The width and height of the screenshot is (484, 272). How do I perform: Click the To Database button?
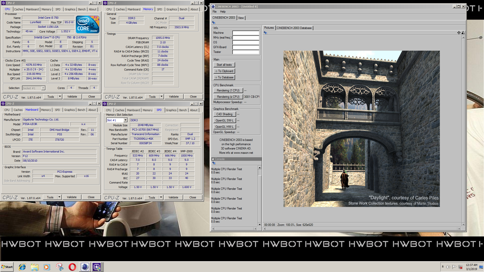[224, 77]
